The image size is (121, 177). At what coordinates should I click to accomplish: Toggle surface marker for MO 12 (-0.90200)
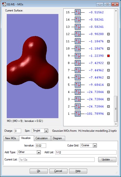point(108,34)
